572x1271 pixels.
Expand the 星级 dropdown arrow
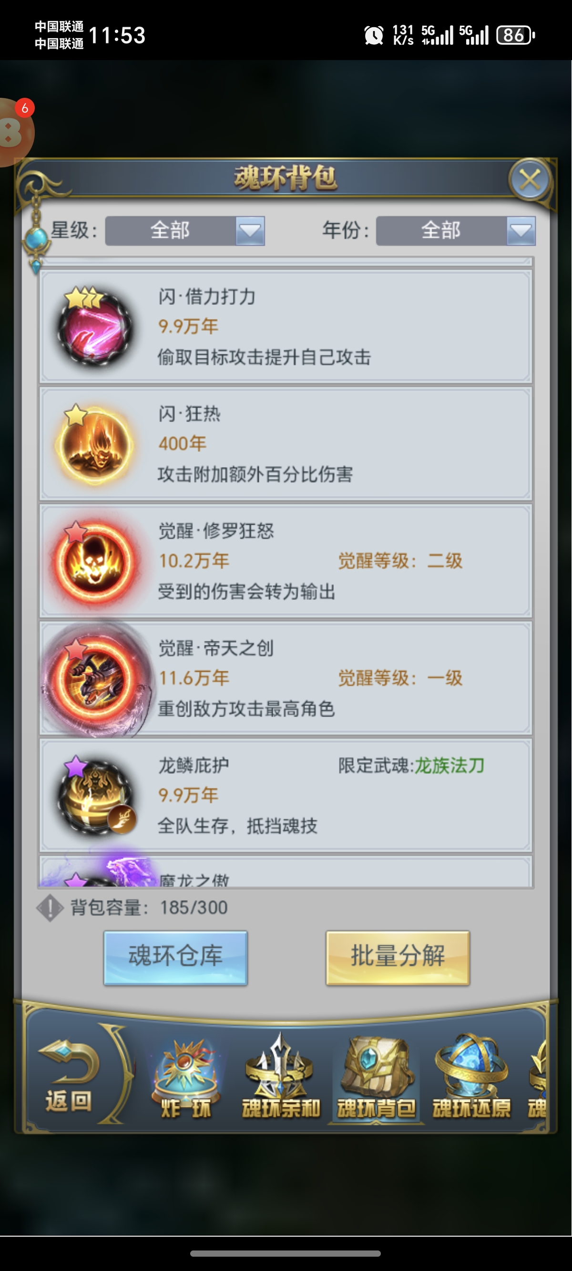click(x=250, y=231)
